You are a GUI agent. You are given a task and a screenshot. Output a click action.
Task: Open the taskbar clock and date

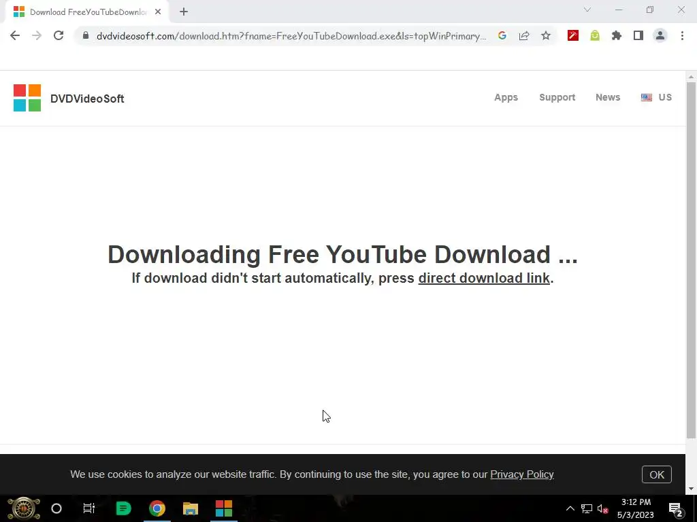pyautogui.click(x=636, y=508)
